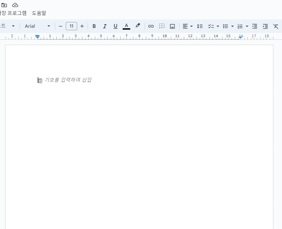The height and width of the screenshot is (229, 282).
Task: Expand bulleted list options arrow
Action: (232, 26)
